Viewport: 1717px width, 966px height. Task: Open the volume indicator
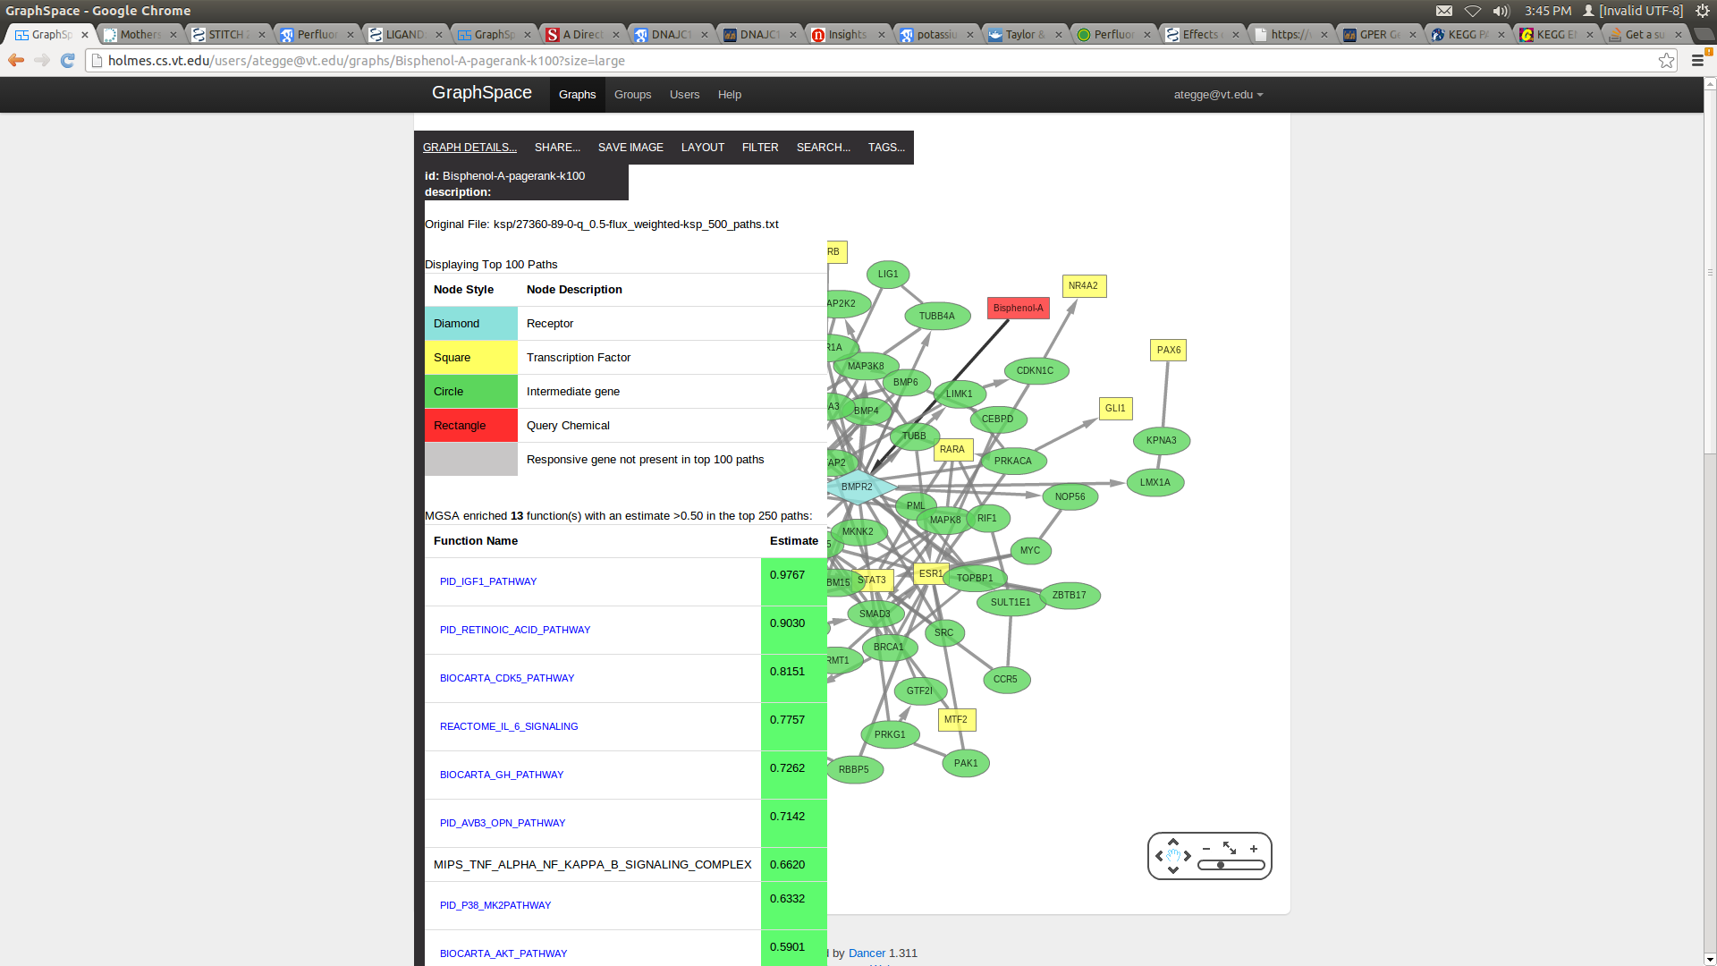(x=1501, y=11)
